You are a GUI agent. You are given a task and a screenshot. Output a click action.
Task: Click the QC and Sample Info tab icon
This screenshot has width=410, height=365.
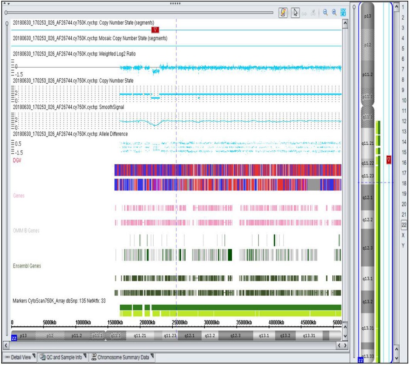[43, 357]
